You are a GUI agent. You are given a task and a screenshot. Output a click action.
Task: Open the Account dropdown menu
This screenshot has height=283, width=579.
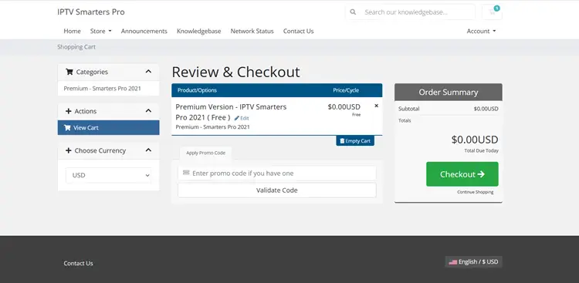coord(481,31)
